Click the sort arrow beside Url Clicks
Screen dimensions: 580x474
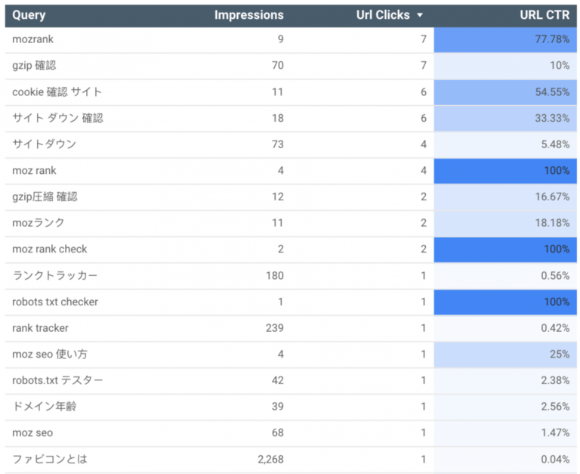point(419,15)
